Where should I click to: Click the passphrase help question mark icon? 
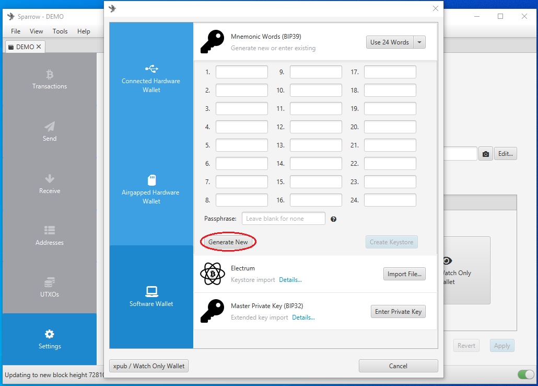[x=333, y=219]
